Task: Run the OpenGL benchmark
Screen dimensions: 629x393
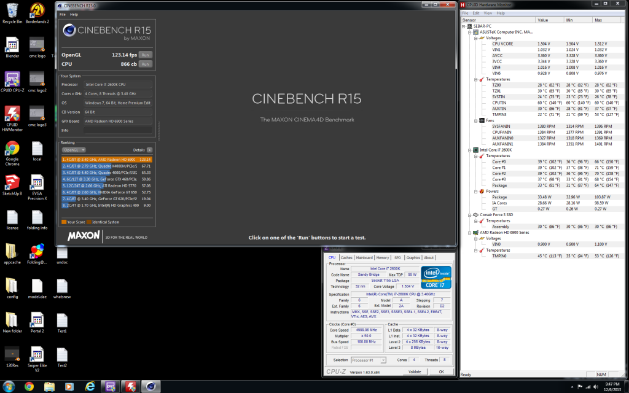Action: click(x=145, y=55)
